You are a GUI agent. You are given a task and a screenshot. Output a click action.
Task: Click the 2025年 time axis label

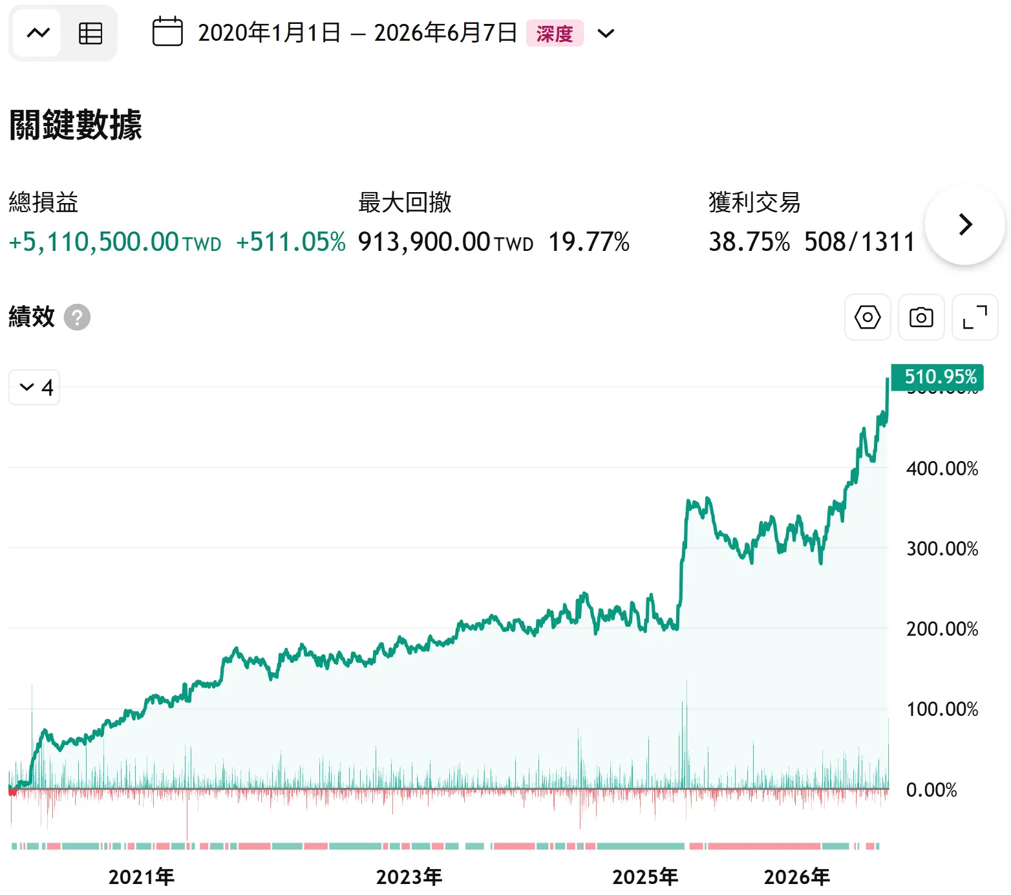click(645, 877)
